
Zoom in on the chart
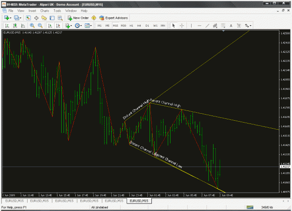pyautogui.click(x=32, y=26)
